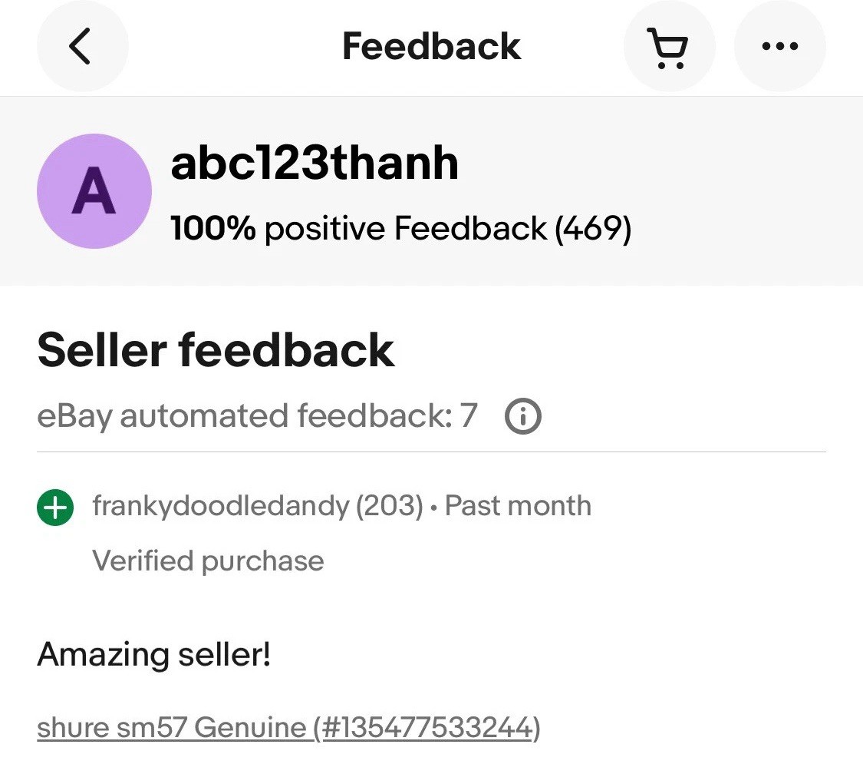Select buyer frankydoodledandy (203)
Image resolution: width=863 pixels, height=774 pixels.
tap(258, 506)
